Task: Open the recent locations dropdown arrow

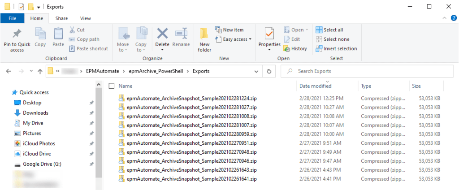Action: (x=31, y=71)
